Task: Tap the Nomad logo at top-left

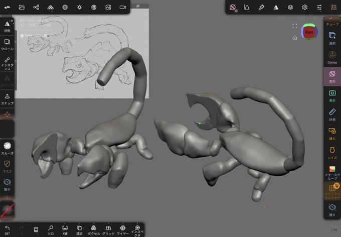Action: tap(7, 8)
